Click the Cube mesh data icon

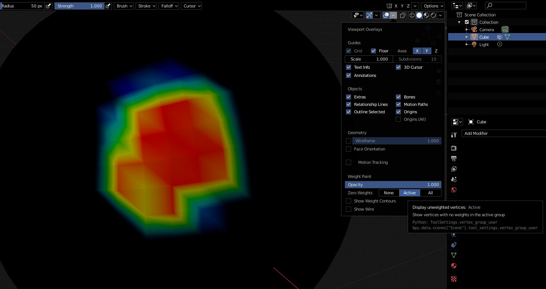tap(507, 37)
